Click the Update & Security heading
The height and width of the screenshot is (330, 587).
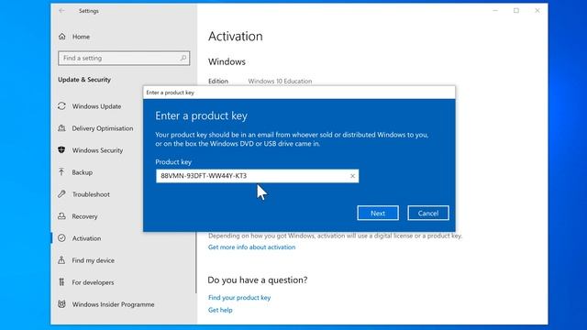click(x=84, y=80)
